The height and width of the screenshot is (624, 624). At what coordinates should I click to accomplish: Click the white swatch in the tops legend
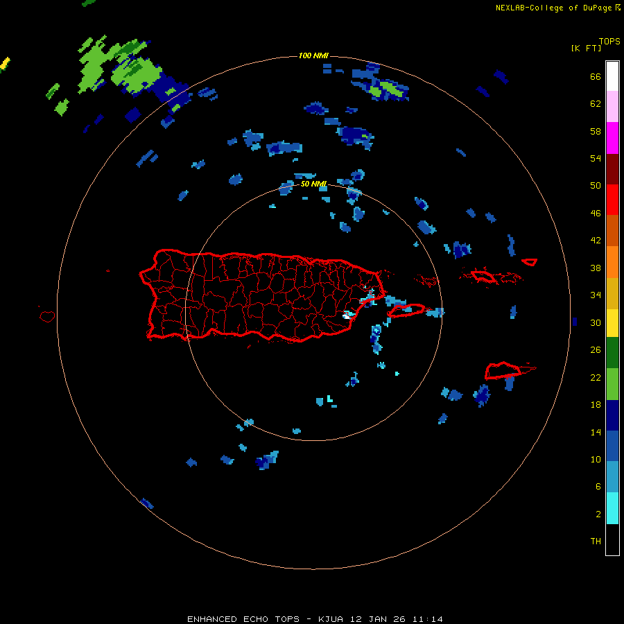tap(612, 76)
